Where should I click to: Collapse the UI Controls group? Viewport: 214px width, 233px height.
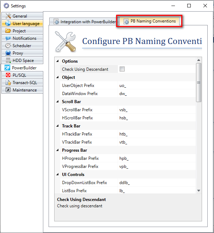(57, 174)
